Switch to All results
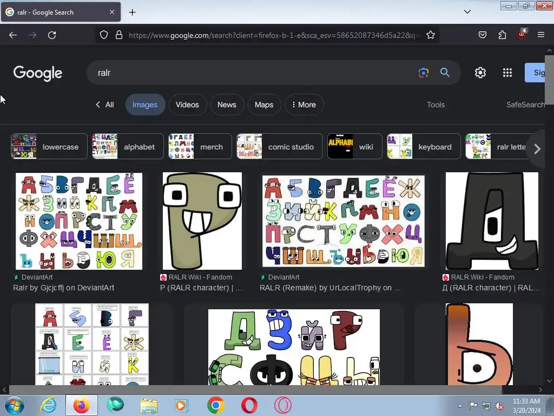The width and height of the screenshot is (554, 416). point(105,105)
